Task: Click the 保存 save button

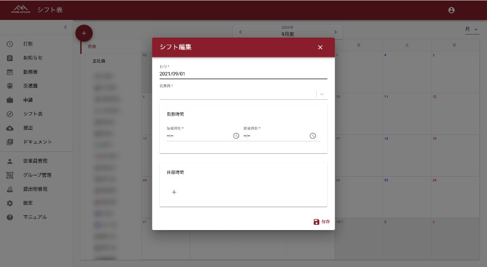Action: pos(322,222)
